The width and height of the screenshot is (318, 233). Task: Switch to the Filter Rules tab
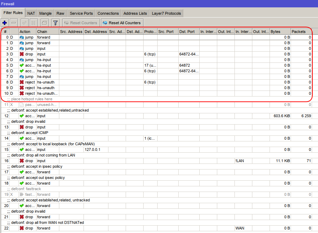coord(13,13)
